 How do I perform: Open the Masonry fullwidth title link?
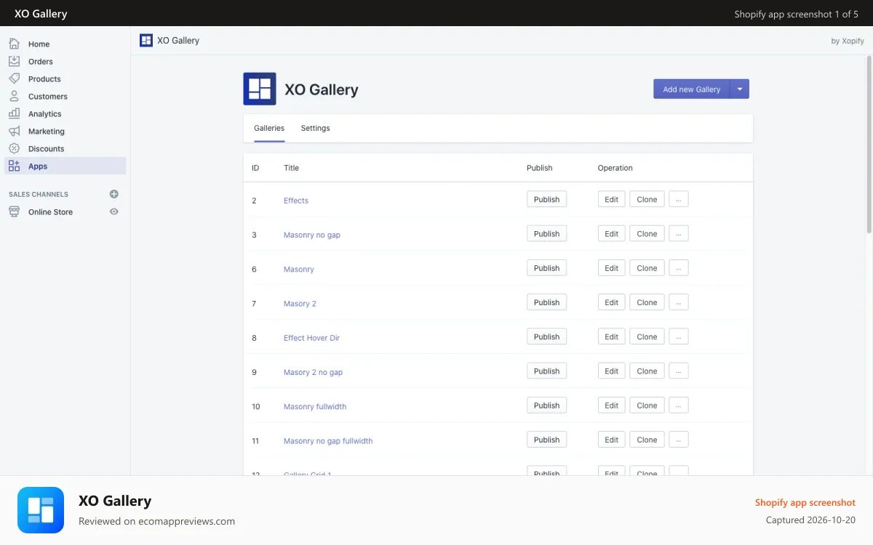click(x=315, y=406)
